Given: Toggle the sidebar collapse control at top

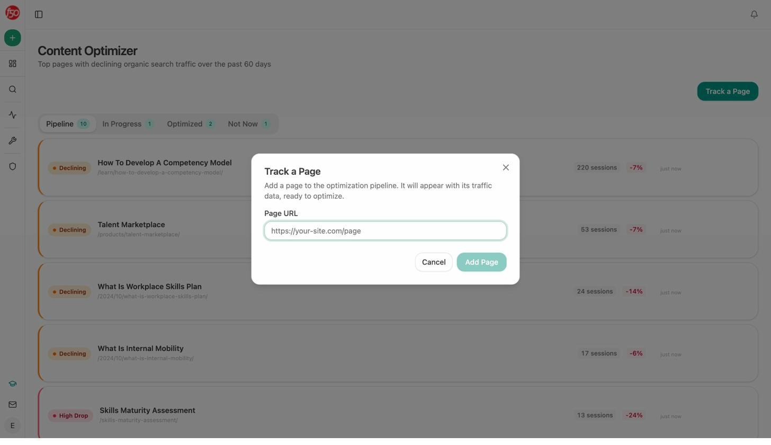Looking at the screenshot, I should tap(39, 14).
